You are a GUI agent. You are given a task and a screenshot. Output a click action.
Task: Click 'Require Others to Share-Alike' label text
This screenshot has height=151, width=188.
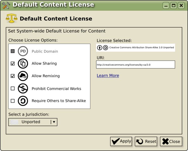(59, 101)
